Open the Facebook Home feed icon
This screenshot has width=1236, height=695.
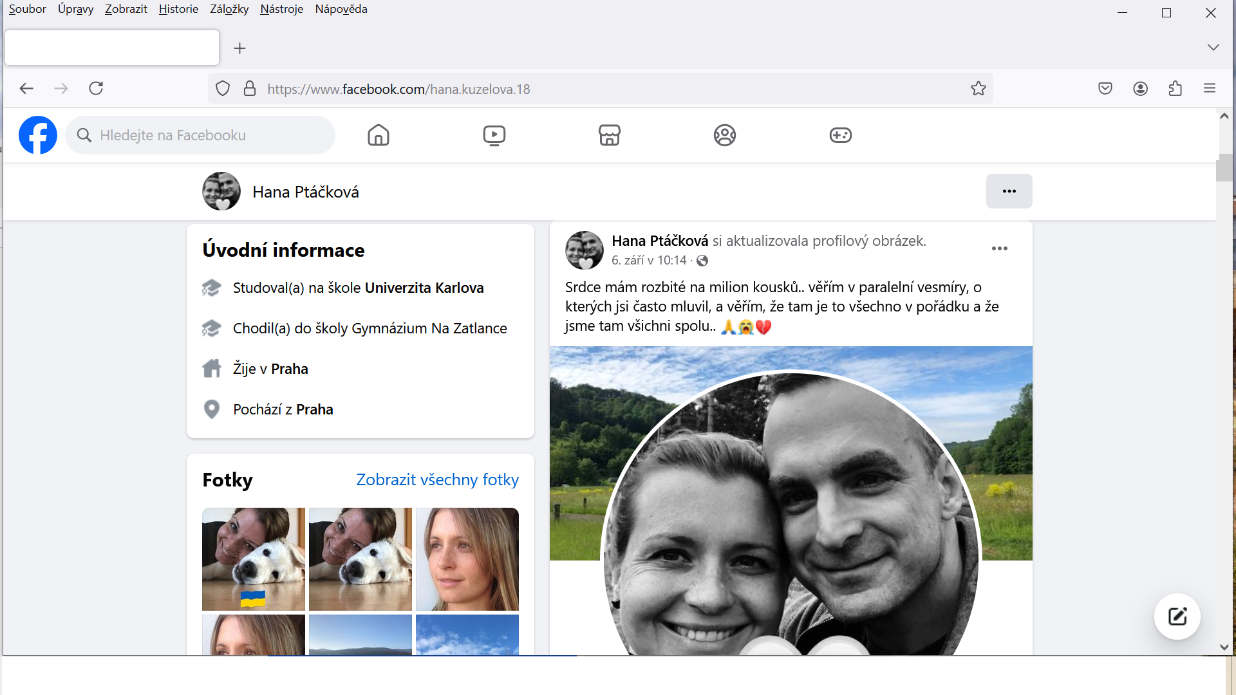pyautogui.click(x=379, y=135)
